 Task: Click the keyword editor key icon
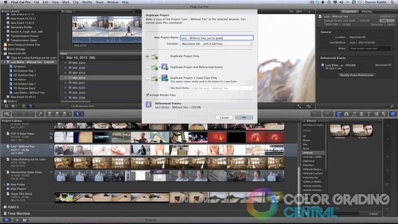tap(40, 114)
